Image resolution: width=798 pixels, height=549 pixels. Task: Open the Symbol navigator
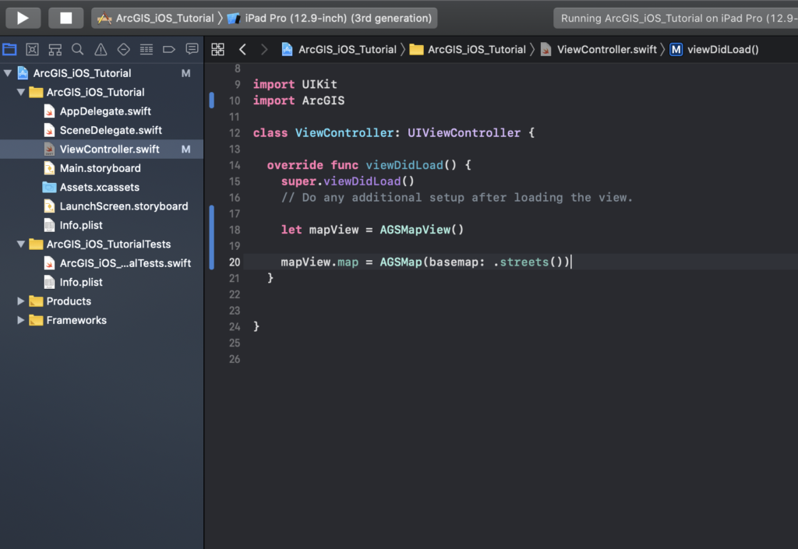pyautogui.click(x=55, y=49)
